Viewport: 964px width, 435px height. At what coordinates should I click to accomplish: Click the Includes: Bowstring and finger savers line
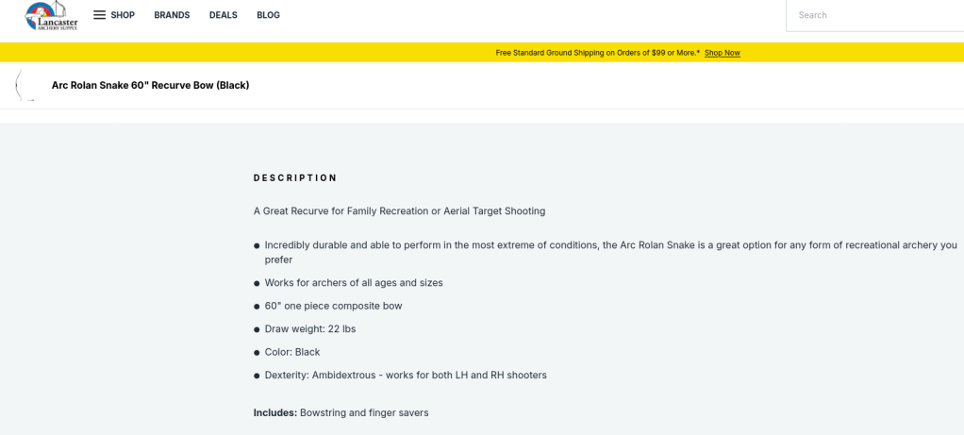click(341, 412)
